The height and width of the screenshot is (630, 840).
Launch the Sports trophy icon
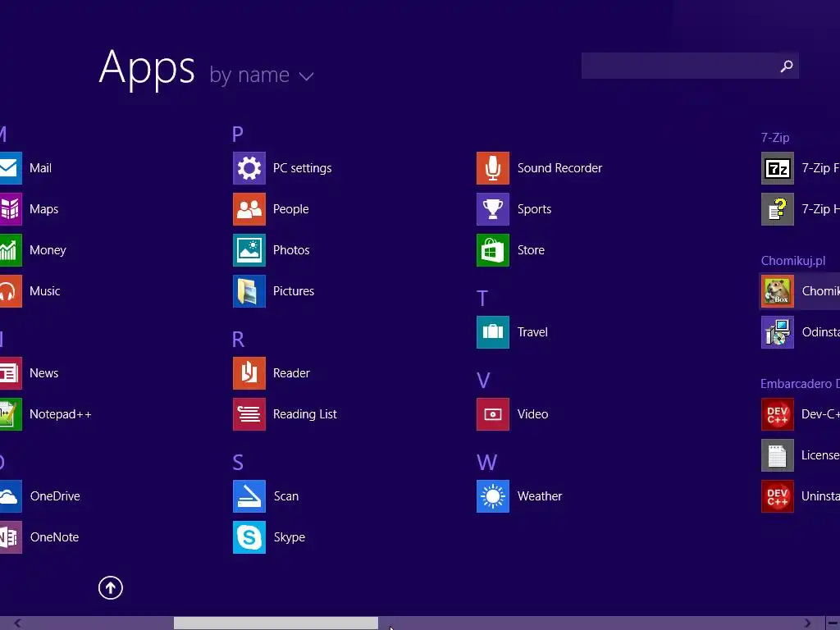[493, 209]
